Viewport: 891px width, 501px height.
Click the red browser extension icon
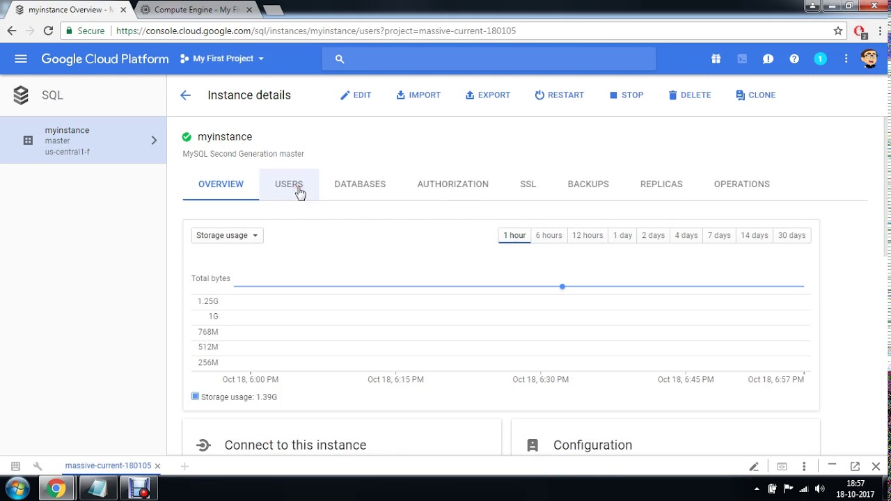point(860,31)
